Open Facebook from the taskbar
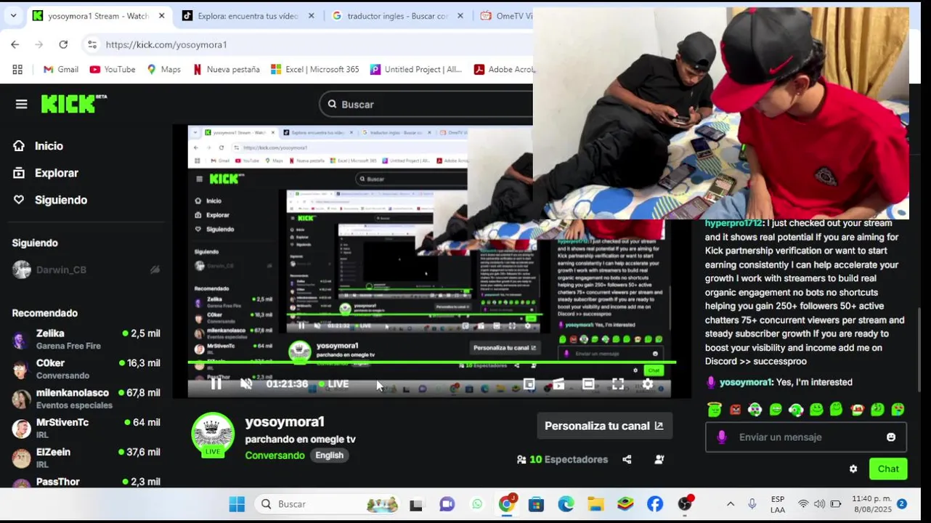This screenshot has height=523, width=931. (655, 504)
